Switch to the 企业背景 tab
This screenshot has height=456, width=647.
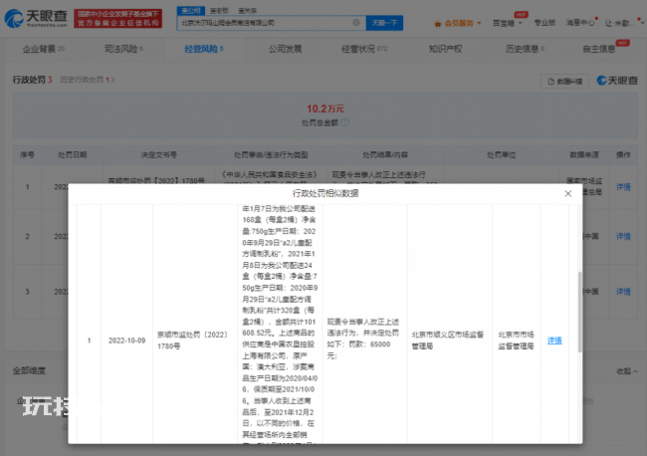pos(43,49)
